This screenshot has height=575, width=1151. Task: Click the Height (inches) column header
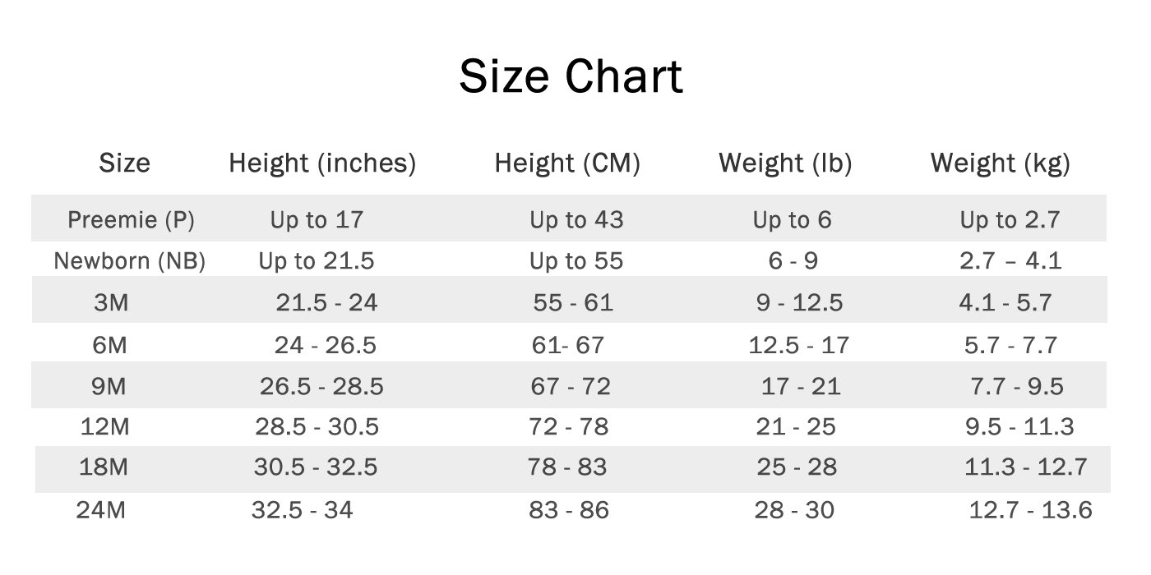(322, 163)
